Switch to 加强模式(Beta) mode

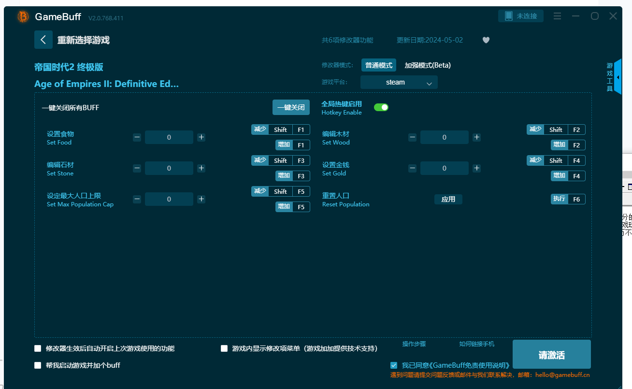(428, 65)
